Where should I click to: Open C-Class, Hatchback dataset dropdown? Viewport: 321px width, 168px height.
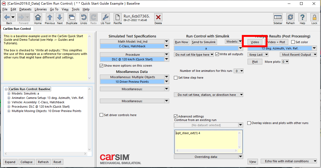(x=167, y=46)
